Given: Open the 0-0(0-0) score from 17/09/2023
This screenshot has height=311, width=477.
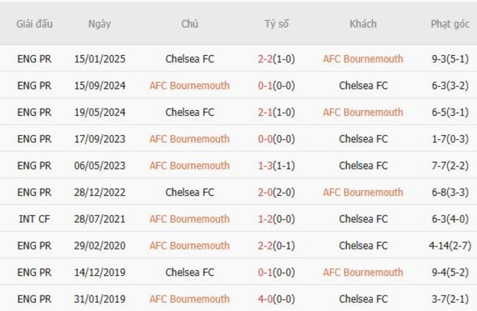Looking at the screenshot, I should (x=277, y=139).
